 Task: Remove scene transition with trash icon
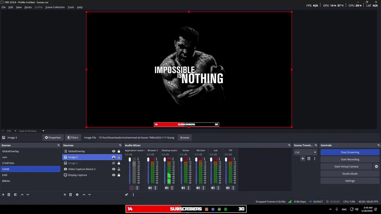[x=309, y=159]
